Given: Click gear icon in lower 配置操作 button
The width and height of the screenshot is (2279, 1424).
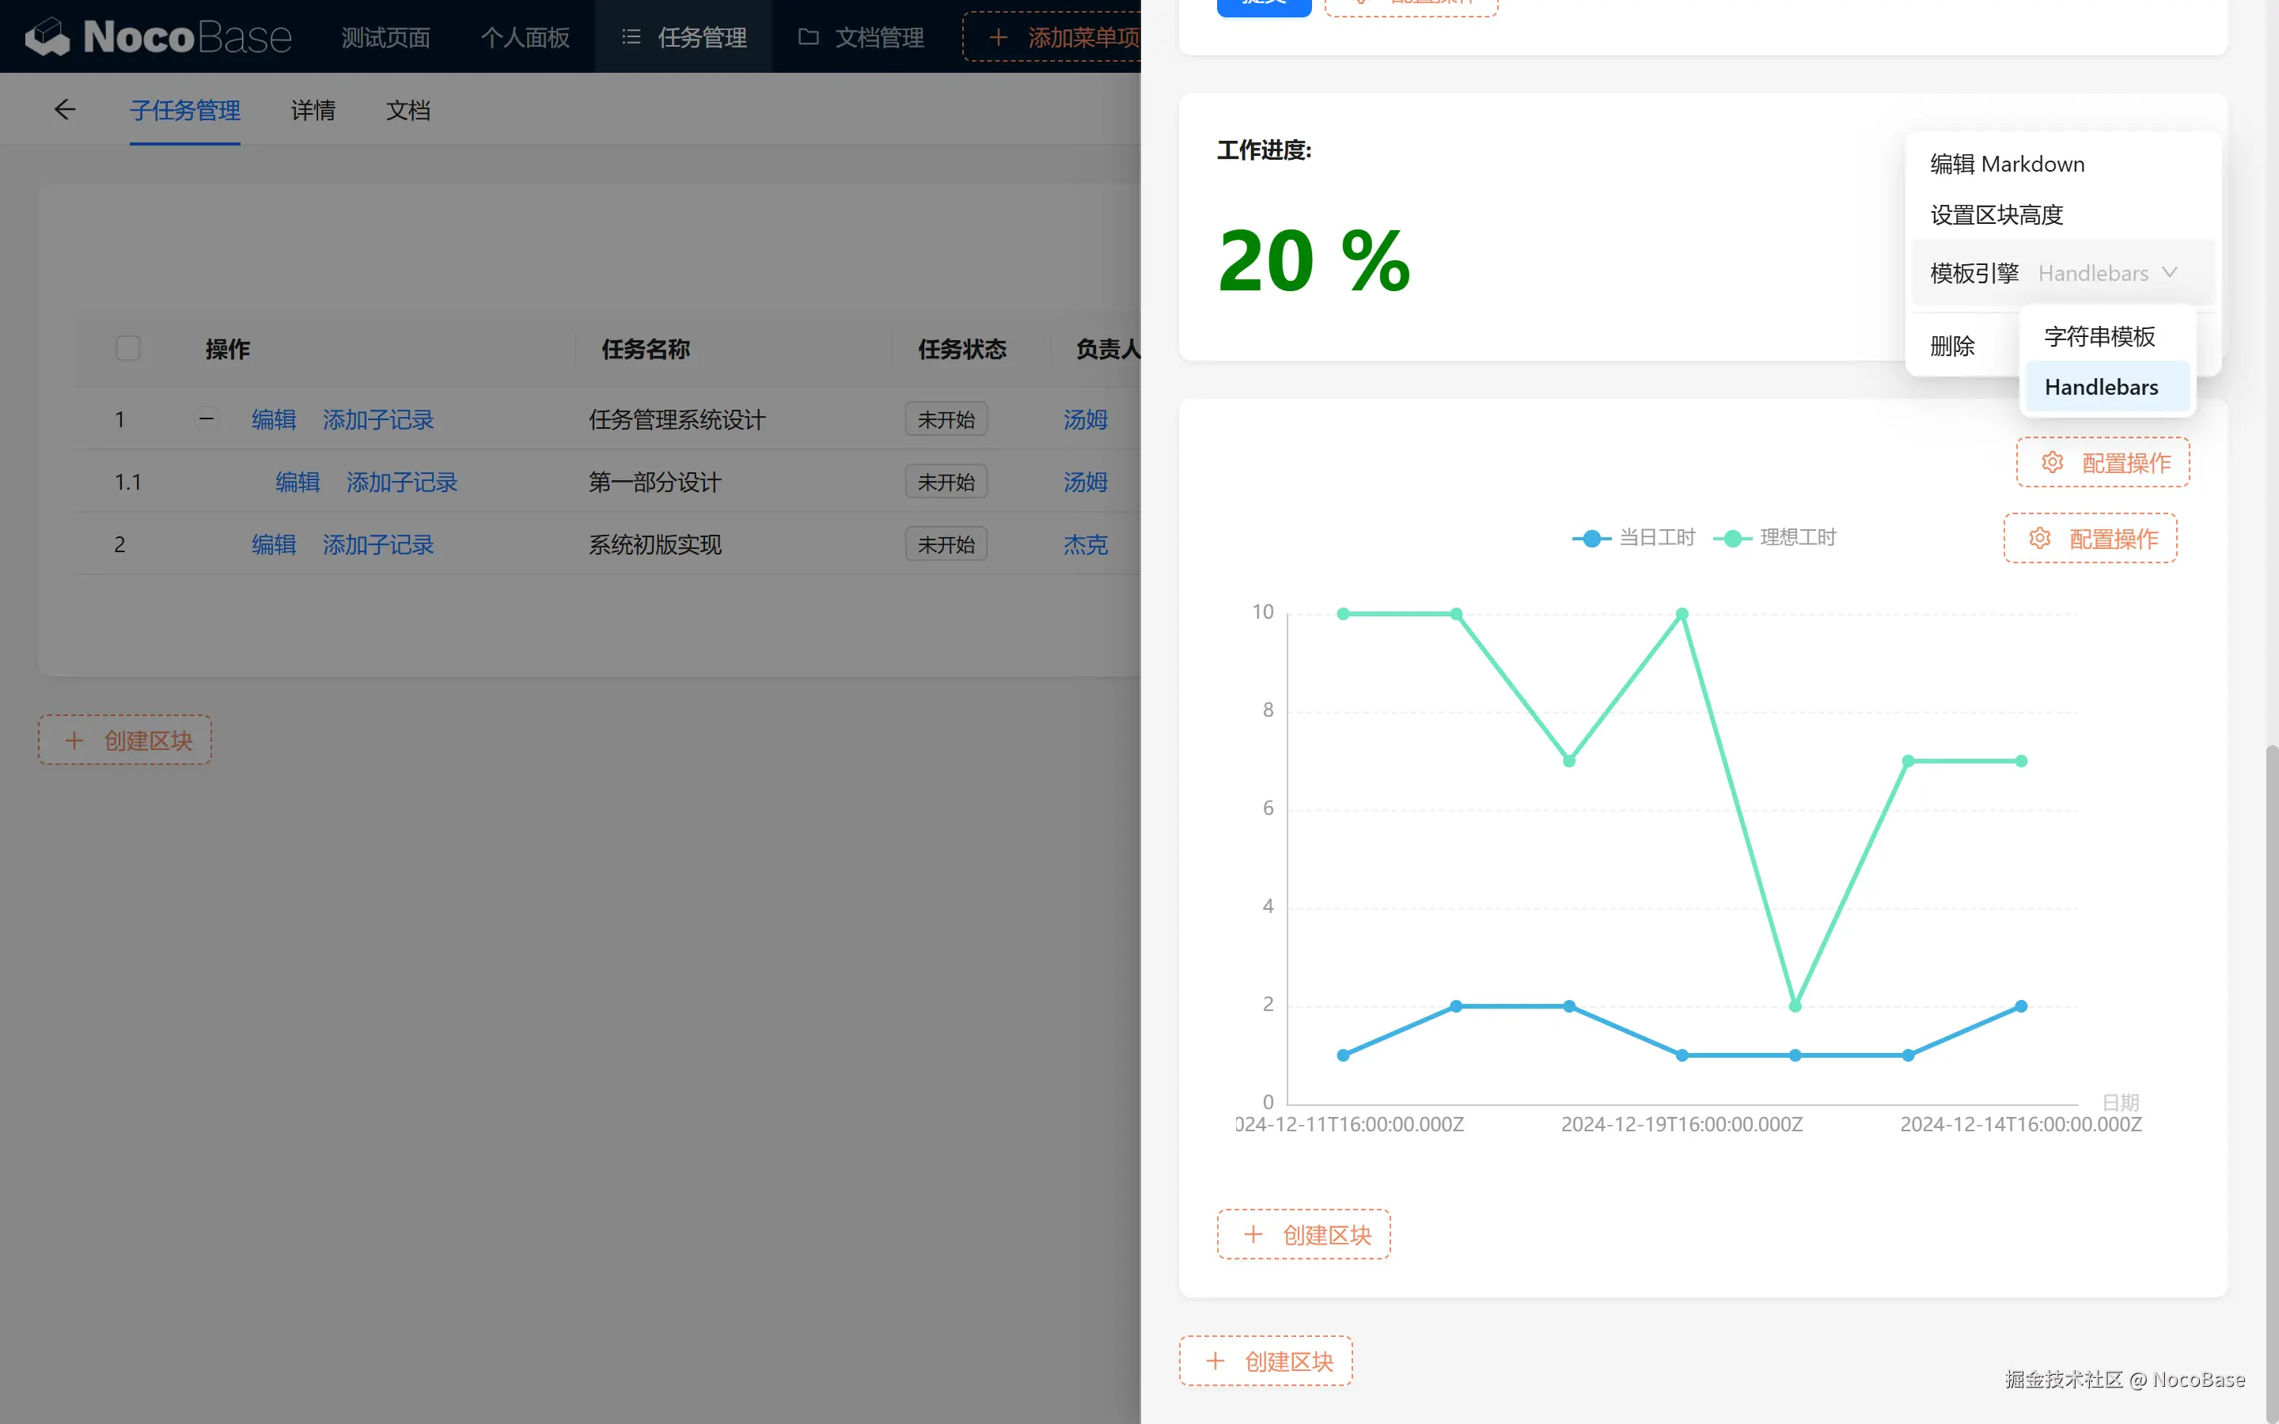Looking at the screenshot, I should (x=2040, y=539).
